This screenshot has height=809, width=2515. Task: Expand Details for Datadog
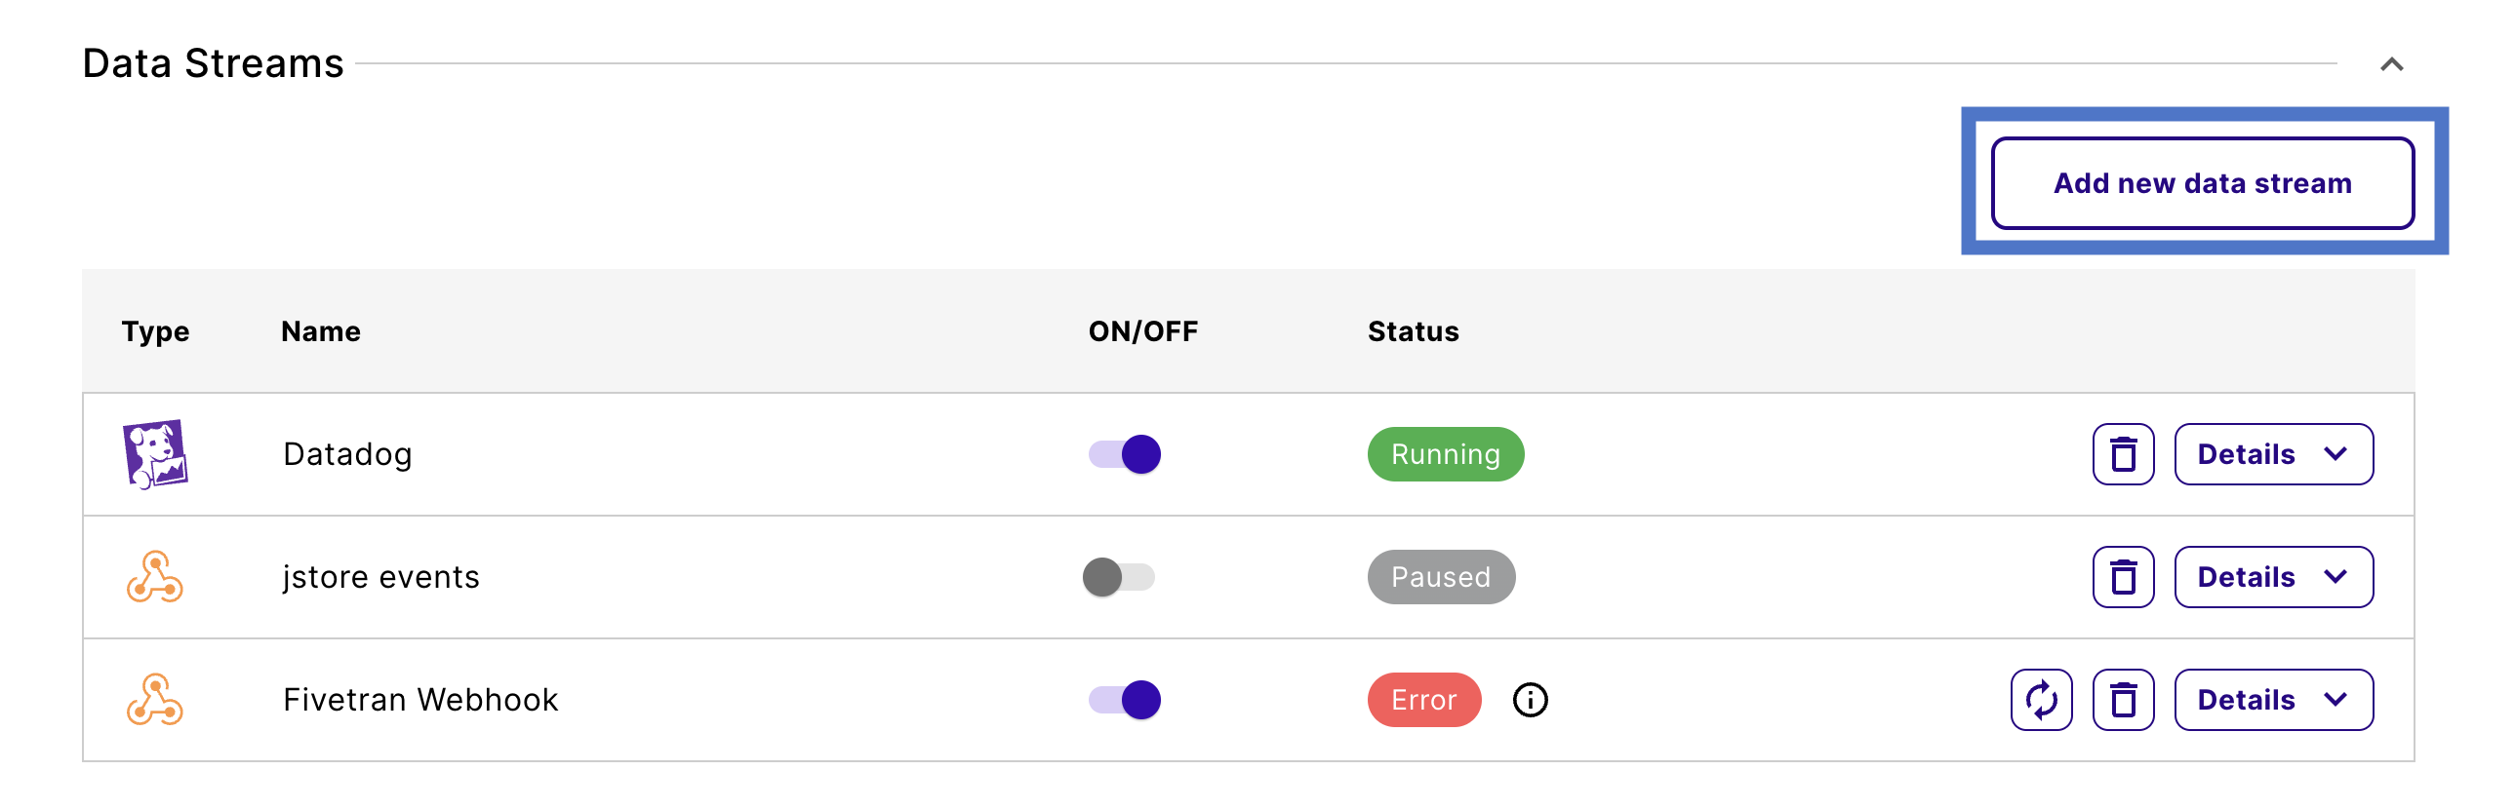click(x=2273, y=454)
